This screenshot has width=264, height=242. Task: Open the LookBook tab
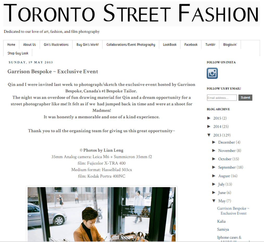(170, 45)
